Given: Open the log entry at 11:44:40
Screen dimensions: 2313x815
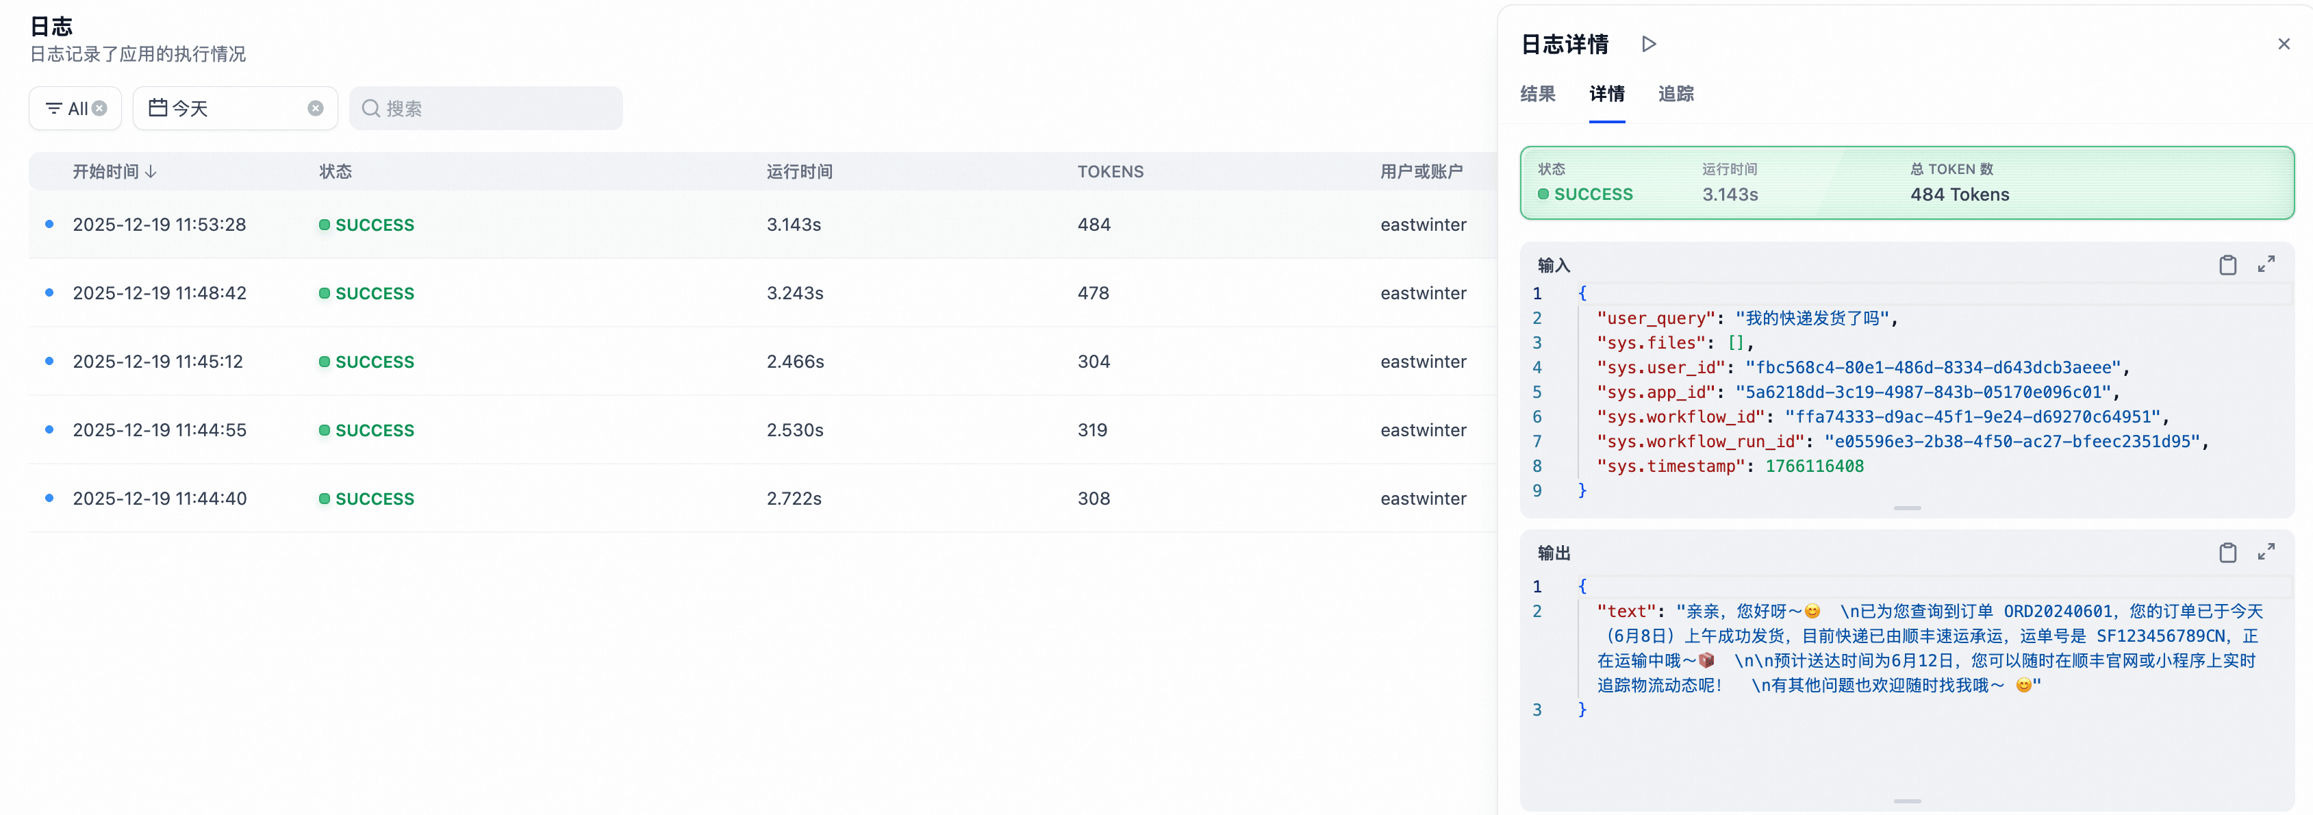Looking at the screenshot, I should [160, 499].
